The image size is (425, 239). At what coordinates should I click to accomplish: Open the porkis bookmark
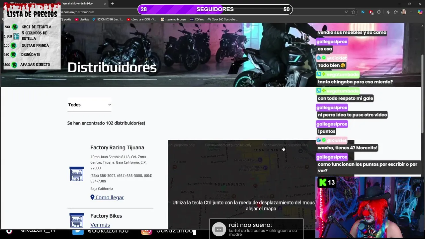(66, 19)
